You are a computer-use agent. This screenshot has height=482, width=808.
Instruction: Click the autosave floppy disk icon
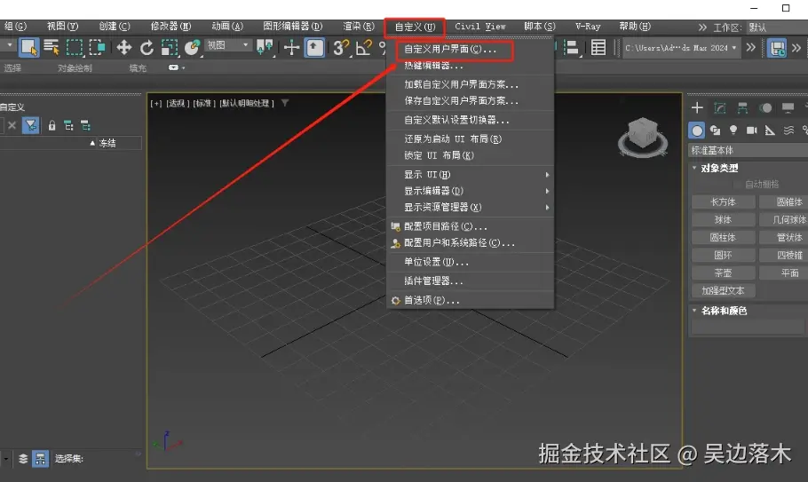(777, 49)
